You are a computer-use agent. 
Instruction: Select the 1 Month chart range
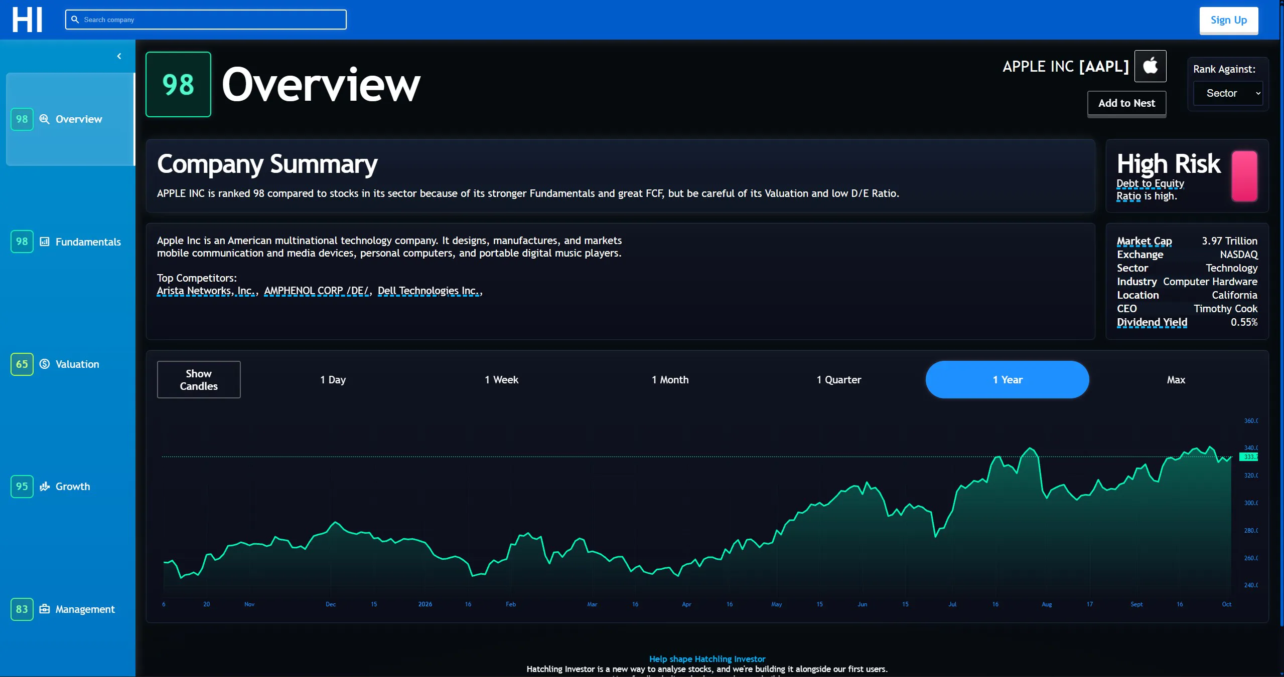670,379
